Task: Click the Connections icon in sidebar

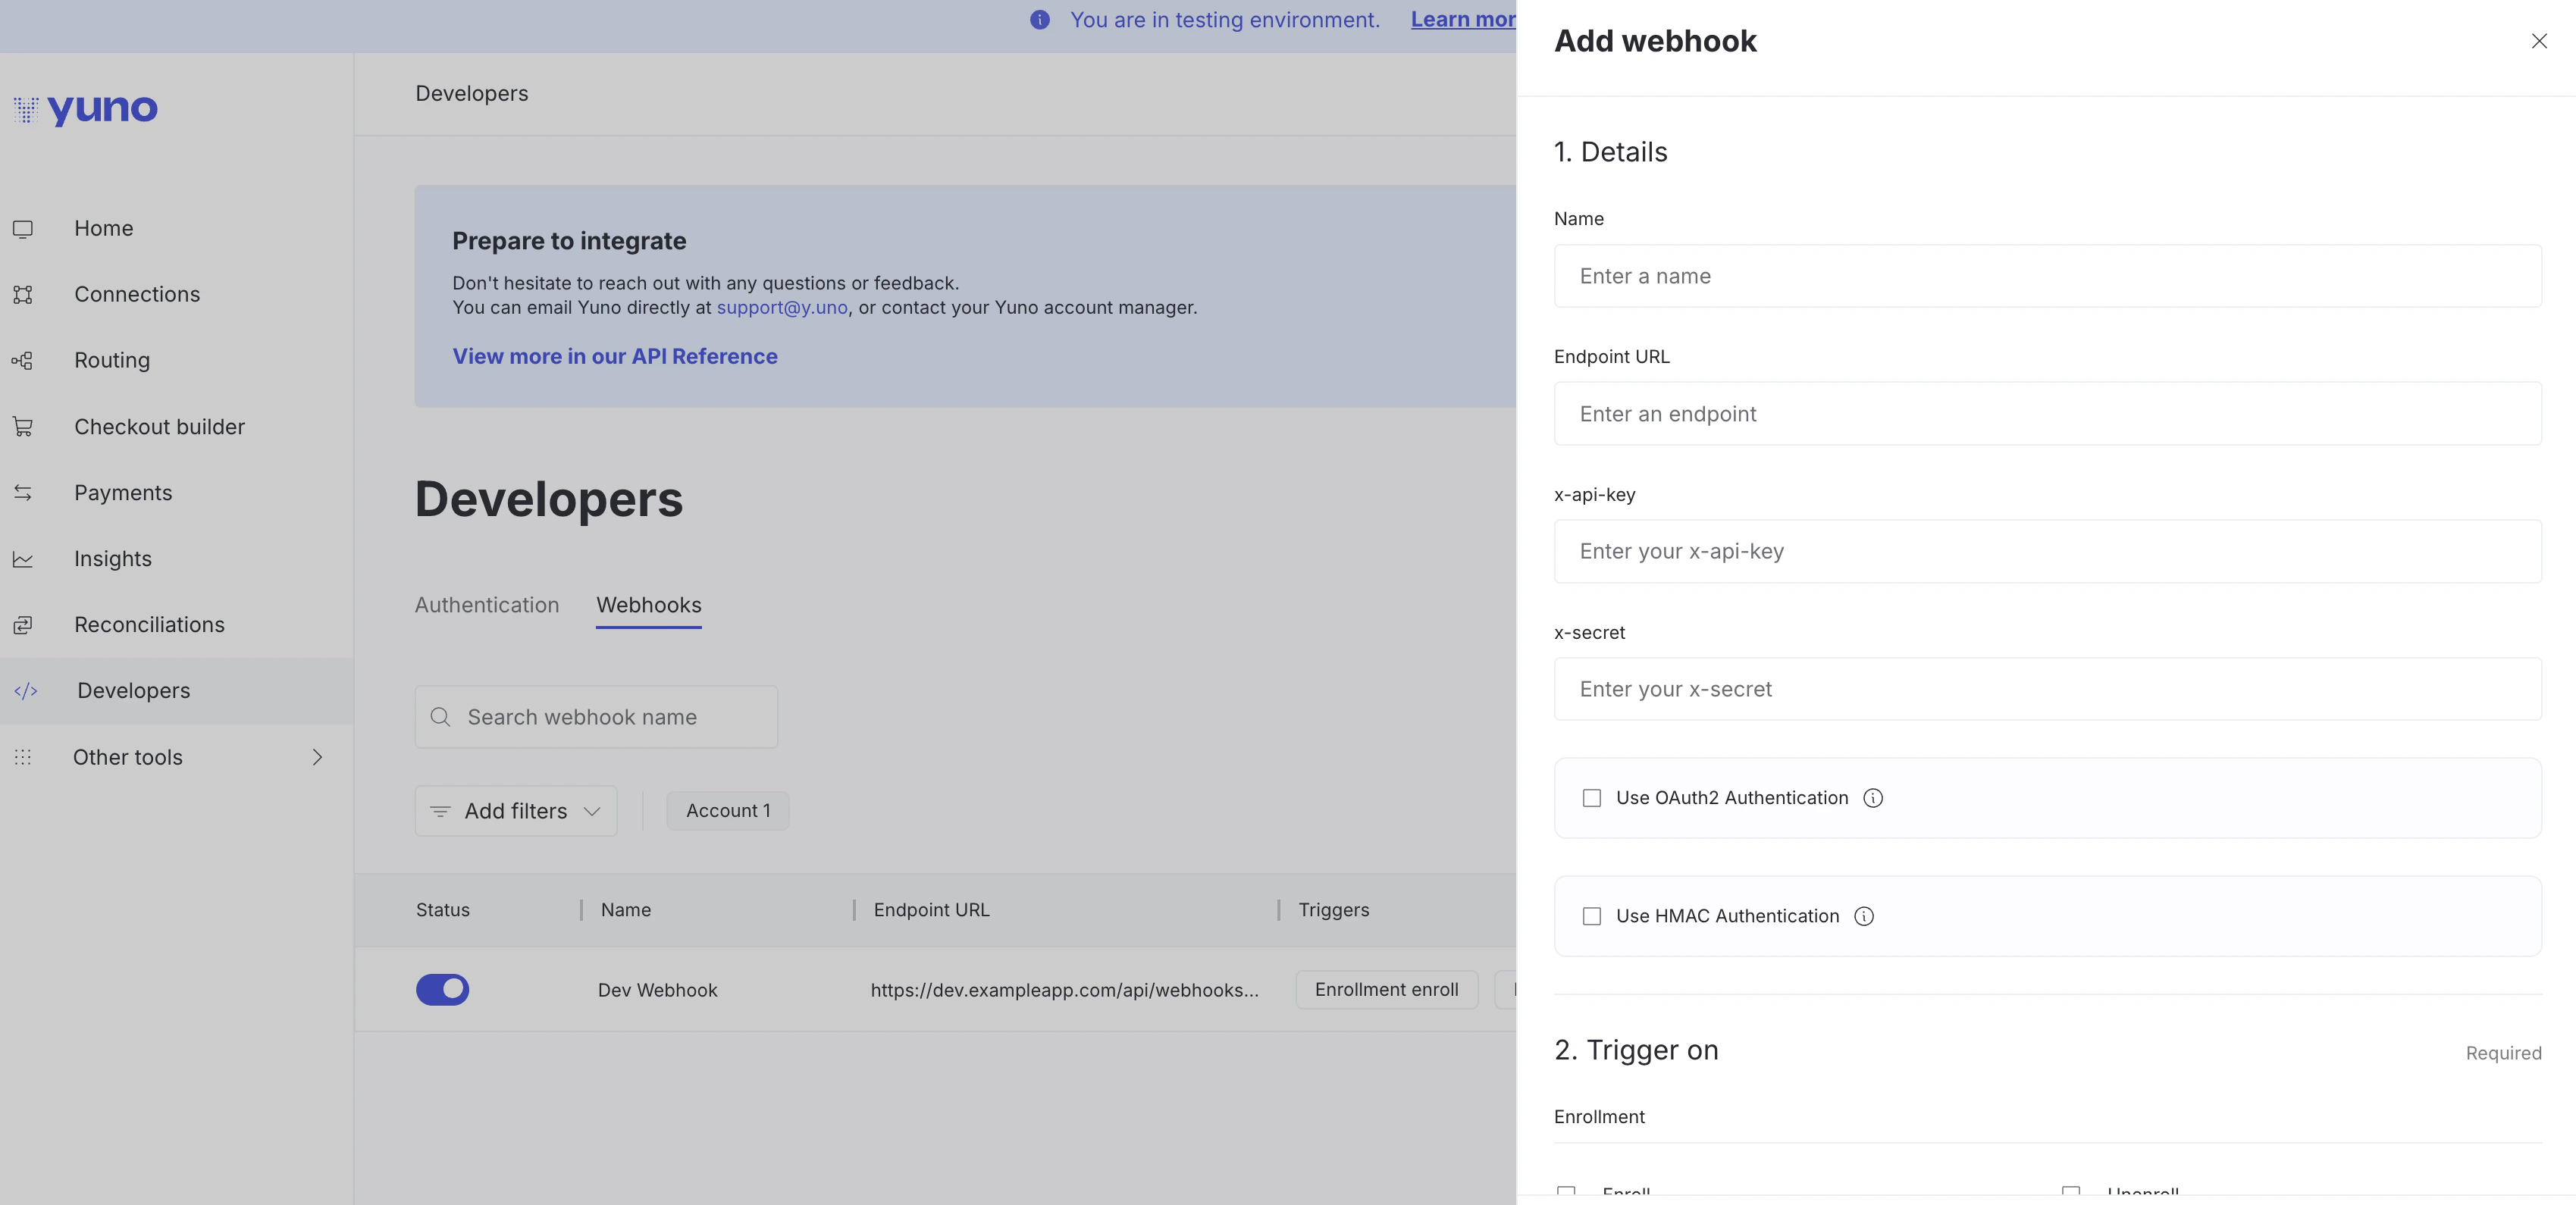Action: [23, 295]
